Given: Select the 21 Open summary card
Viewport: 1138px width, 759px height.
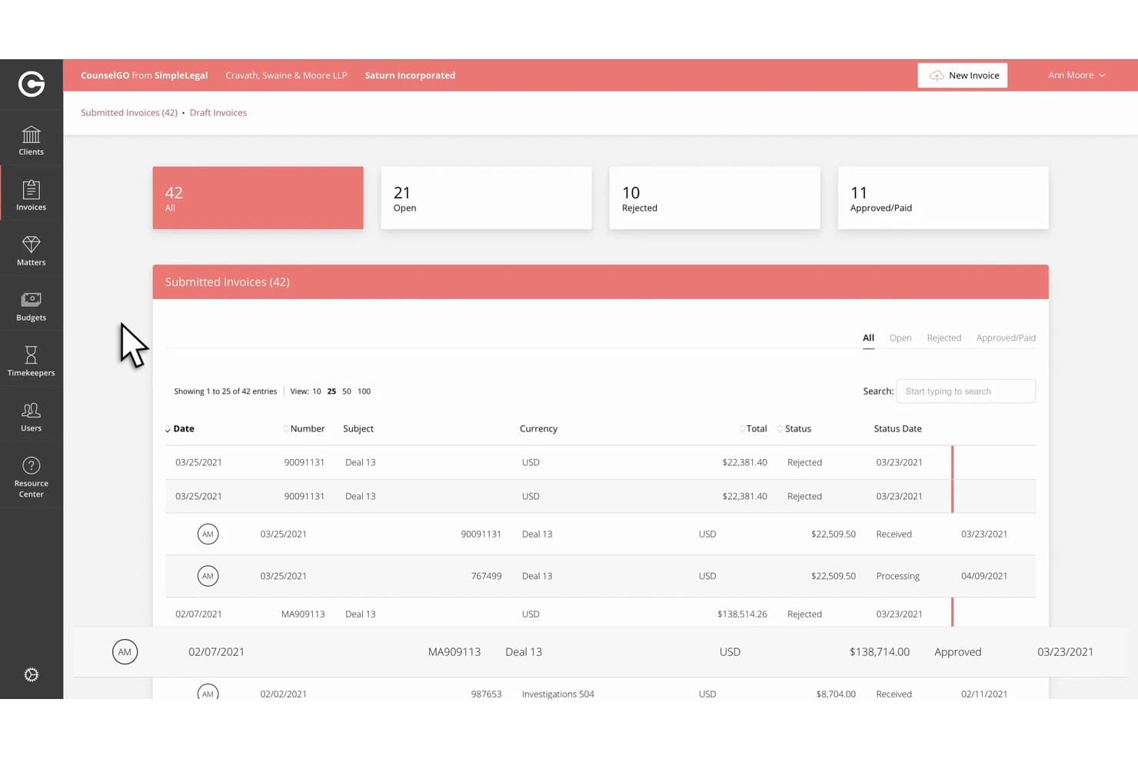Looking at the screenshot, I should coord(486,198).
